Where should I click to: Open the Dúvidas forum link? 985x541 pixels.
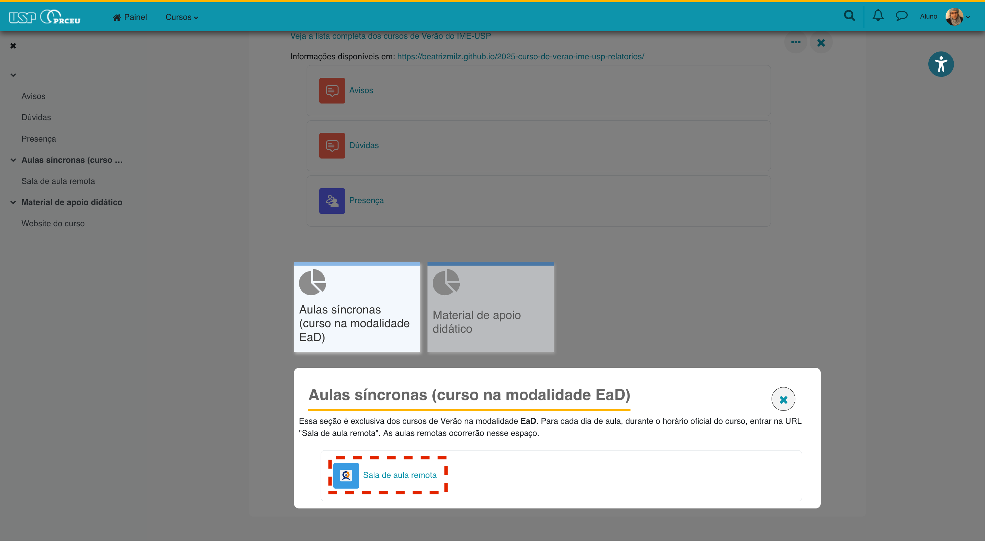click(364, 146)
